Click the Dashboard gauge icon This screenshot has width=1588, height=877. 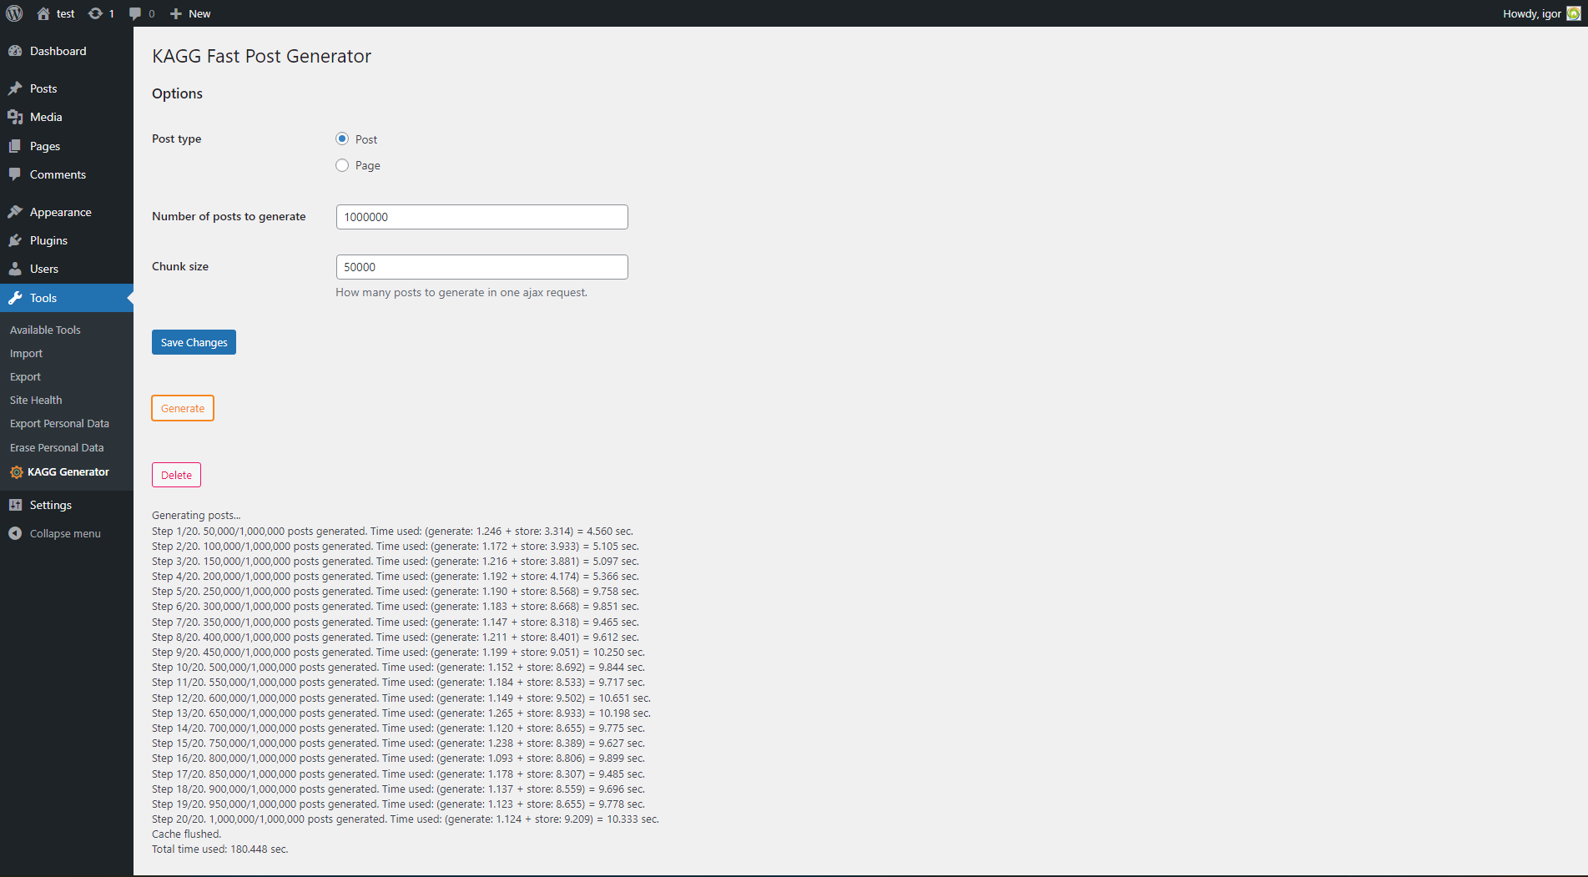pyautogui.click(x=15, y=51)
